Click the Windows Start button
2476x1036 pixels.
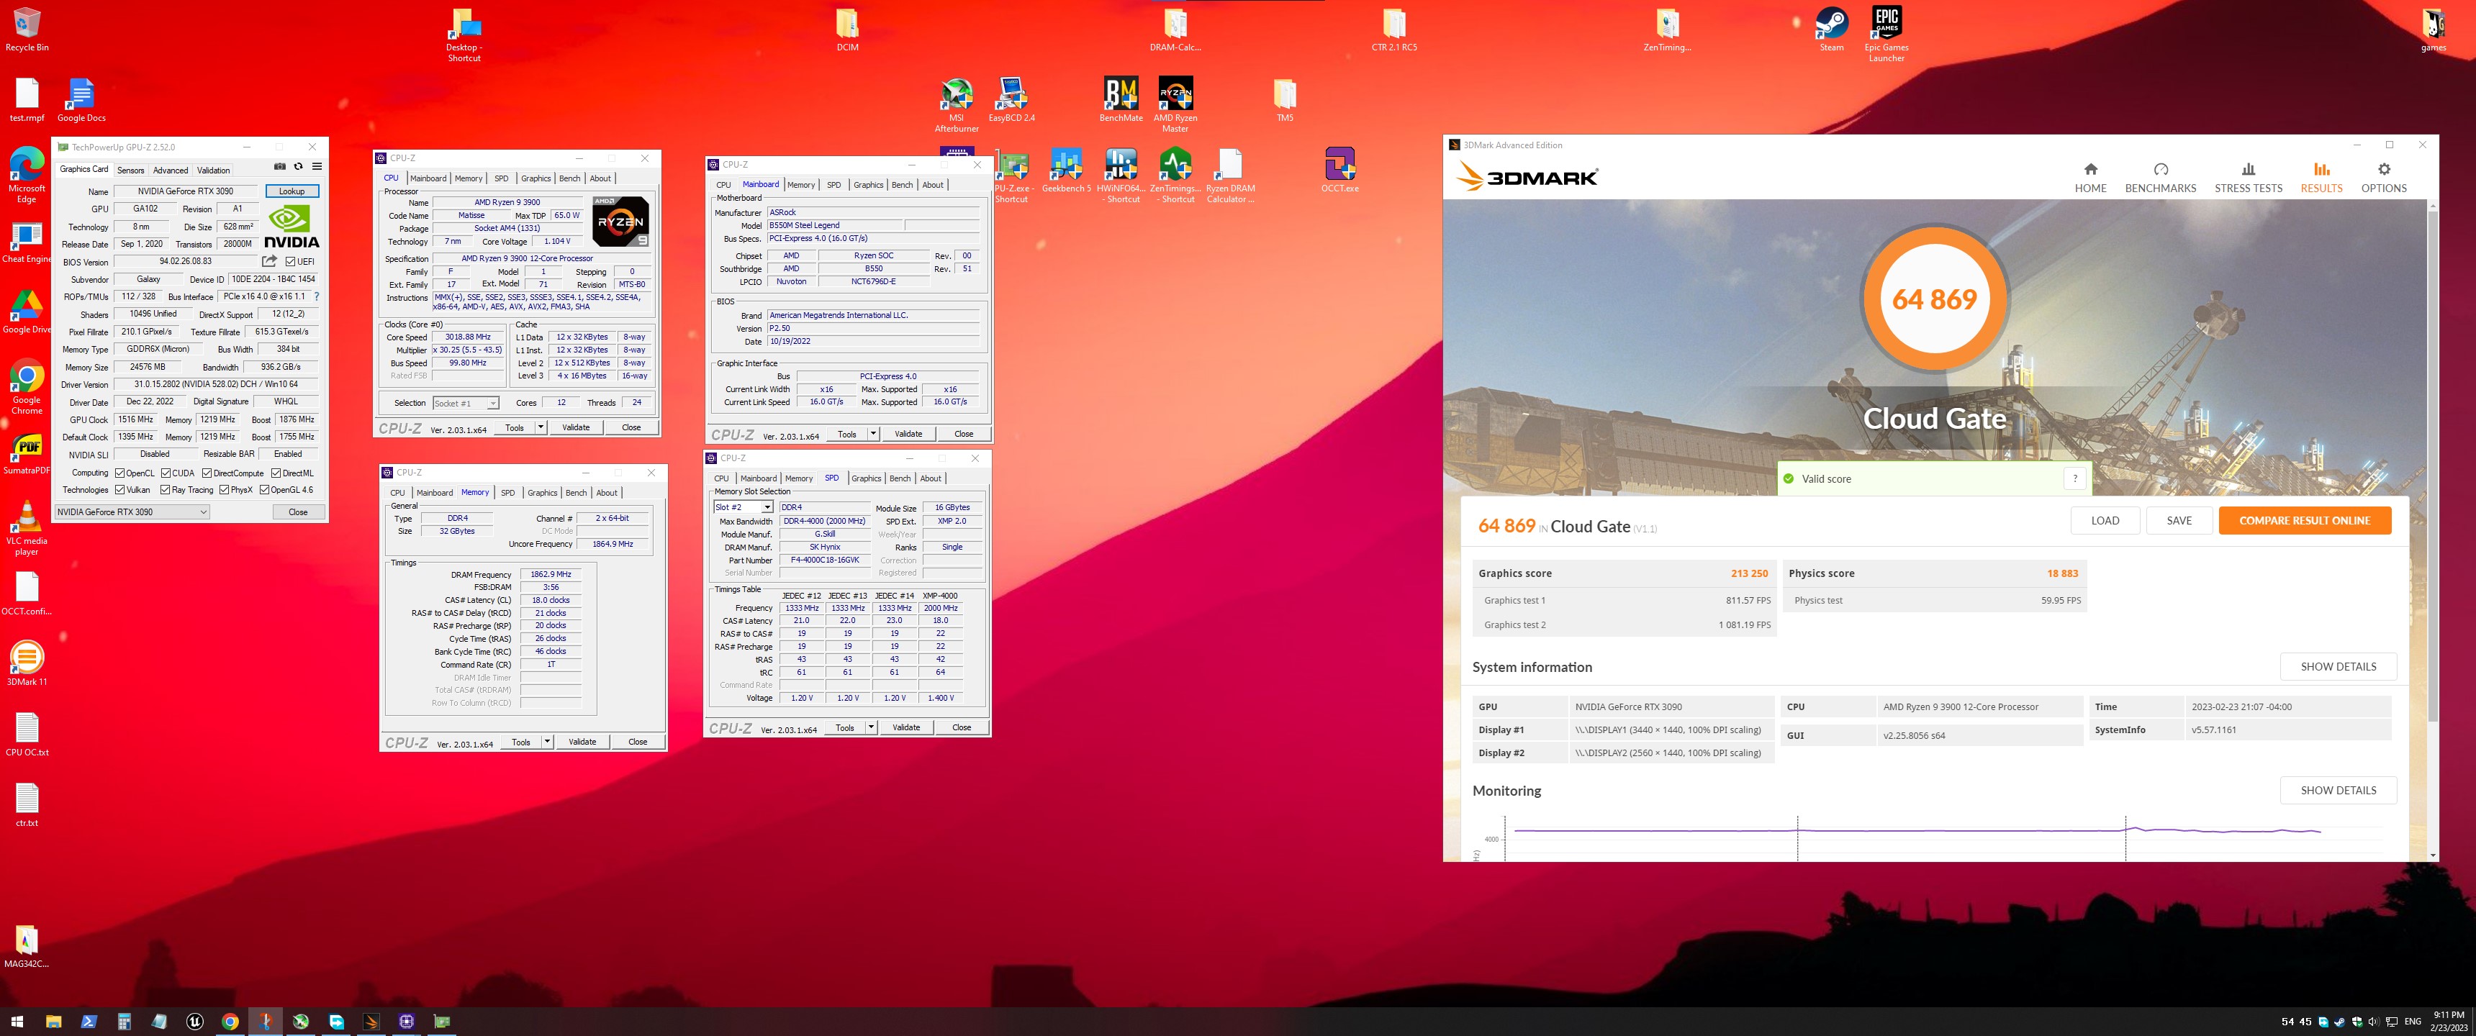(x=17, y=1021)
